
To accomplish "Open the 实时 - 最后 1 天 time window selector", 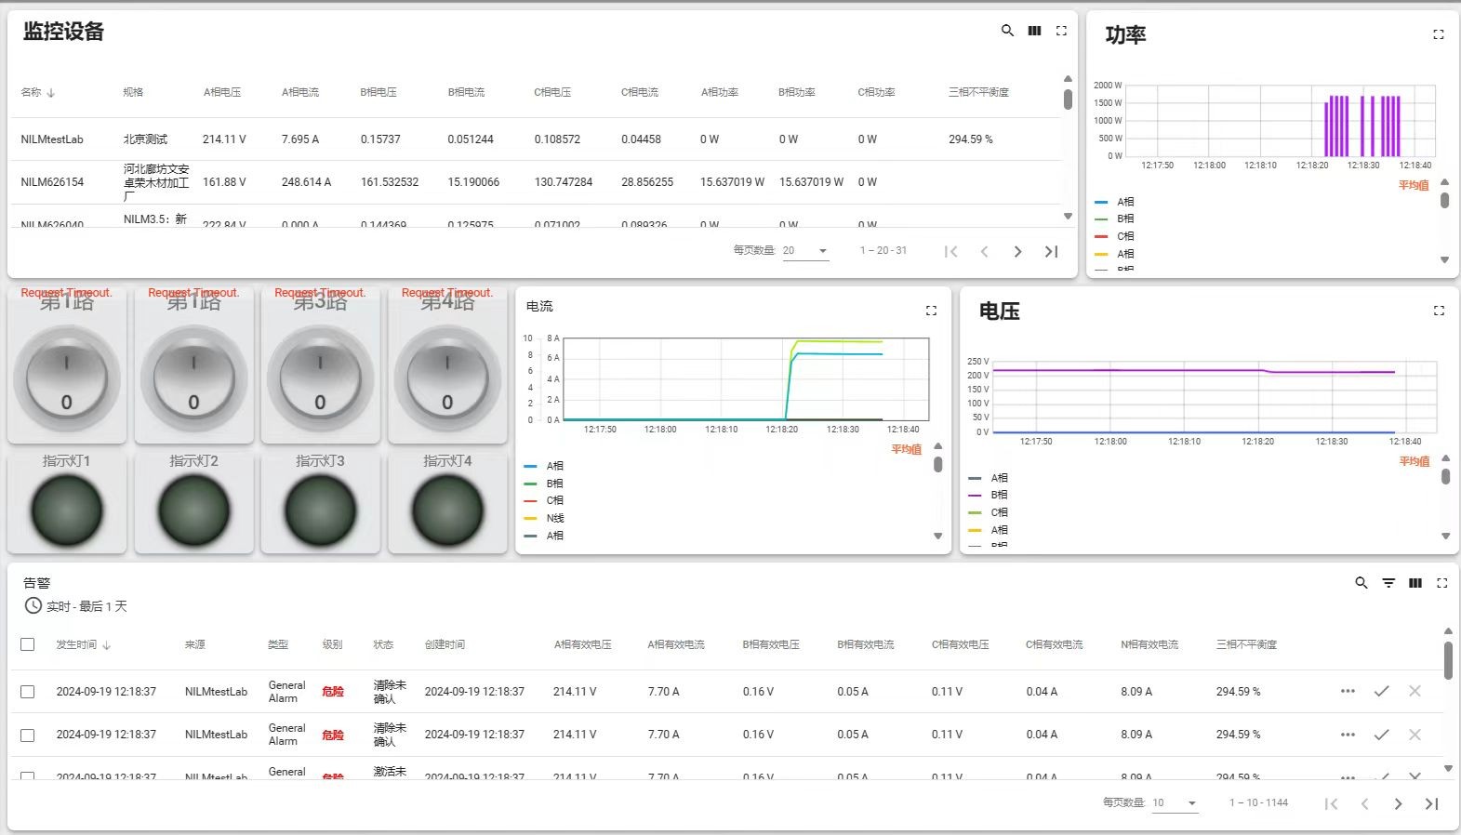I will 76,606.
